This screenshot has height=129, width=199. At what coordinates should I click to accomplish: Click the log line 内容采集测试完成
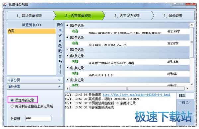(x=101, y=107)
